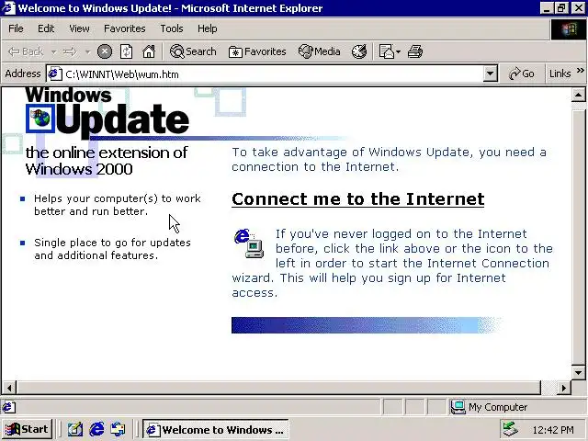Click the My Computer zone in status bar

coord(516,407)
